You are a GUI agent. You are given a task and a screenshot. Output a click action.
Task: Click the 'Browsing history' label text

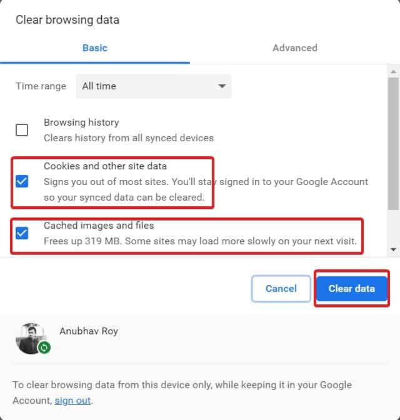point(81,122)
